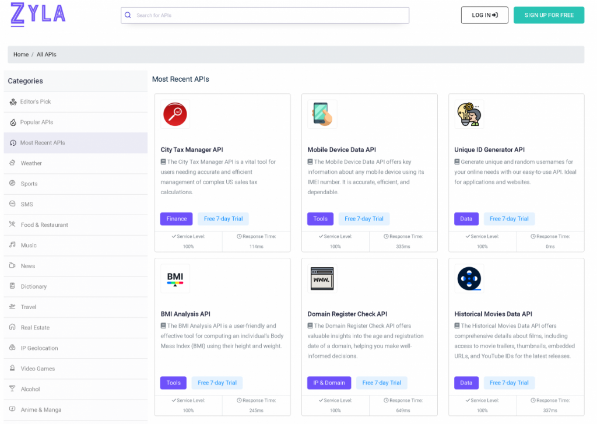Open BMI Analysis API title
This screenshot has height=424, width=597.
[185, 314]
